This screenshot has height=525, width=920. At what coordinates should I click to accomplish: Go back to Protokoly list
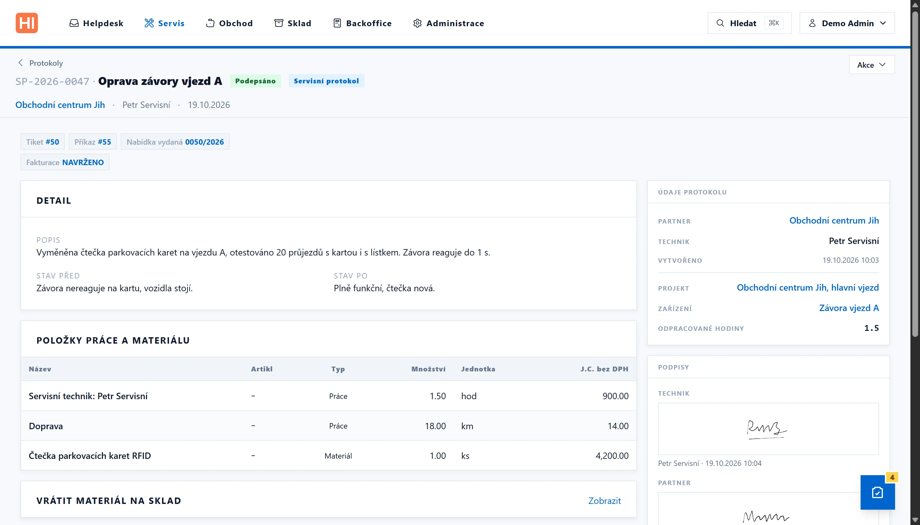[x=46, y=63]
